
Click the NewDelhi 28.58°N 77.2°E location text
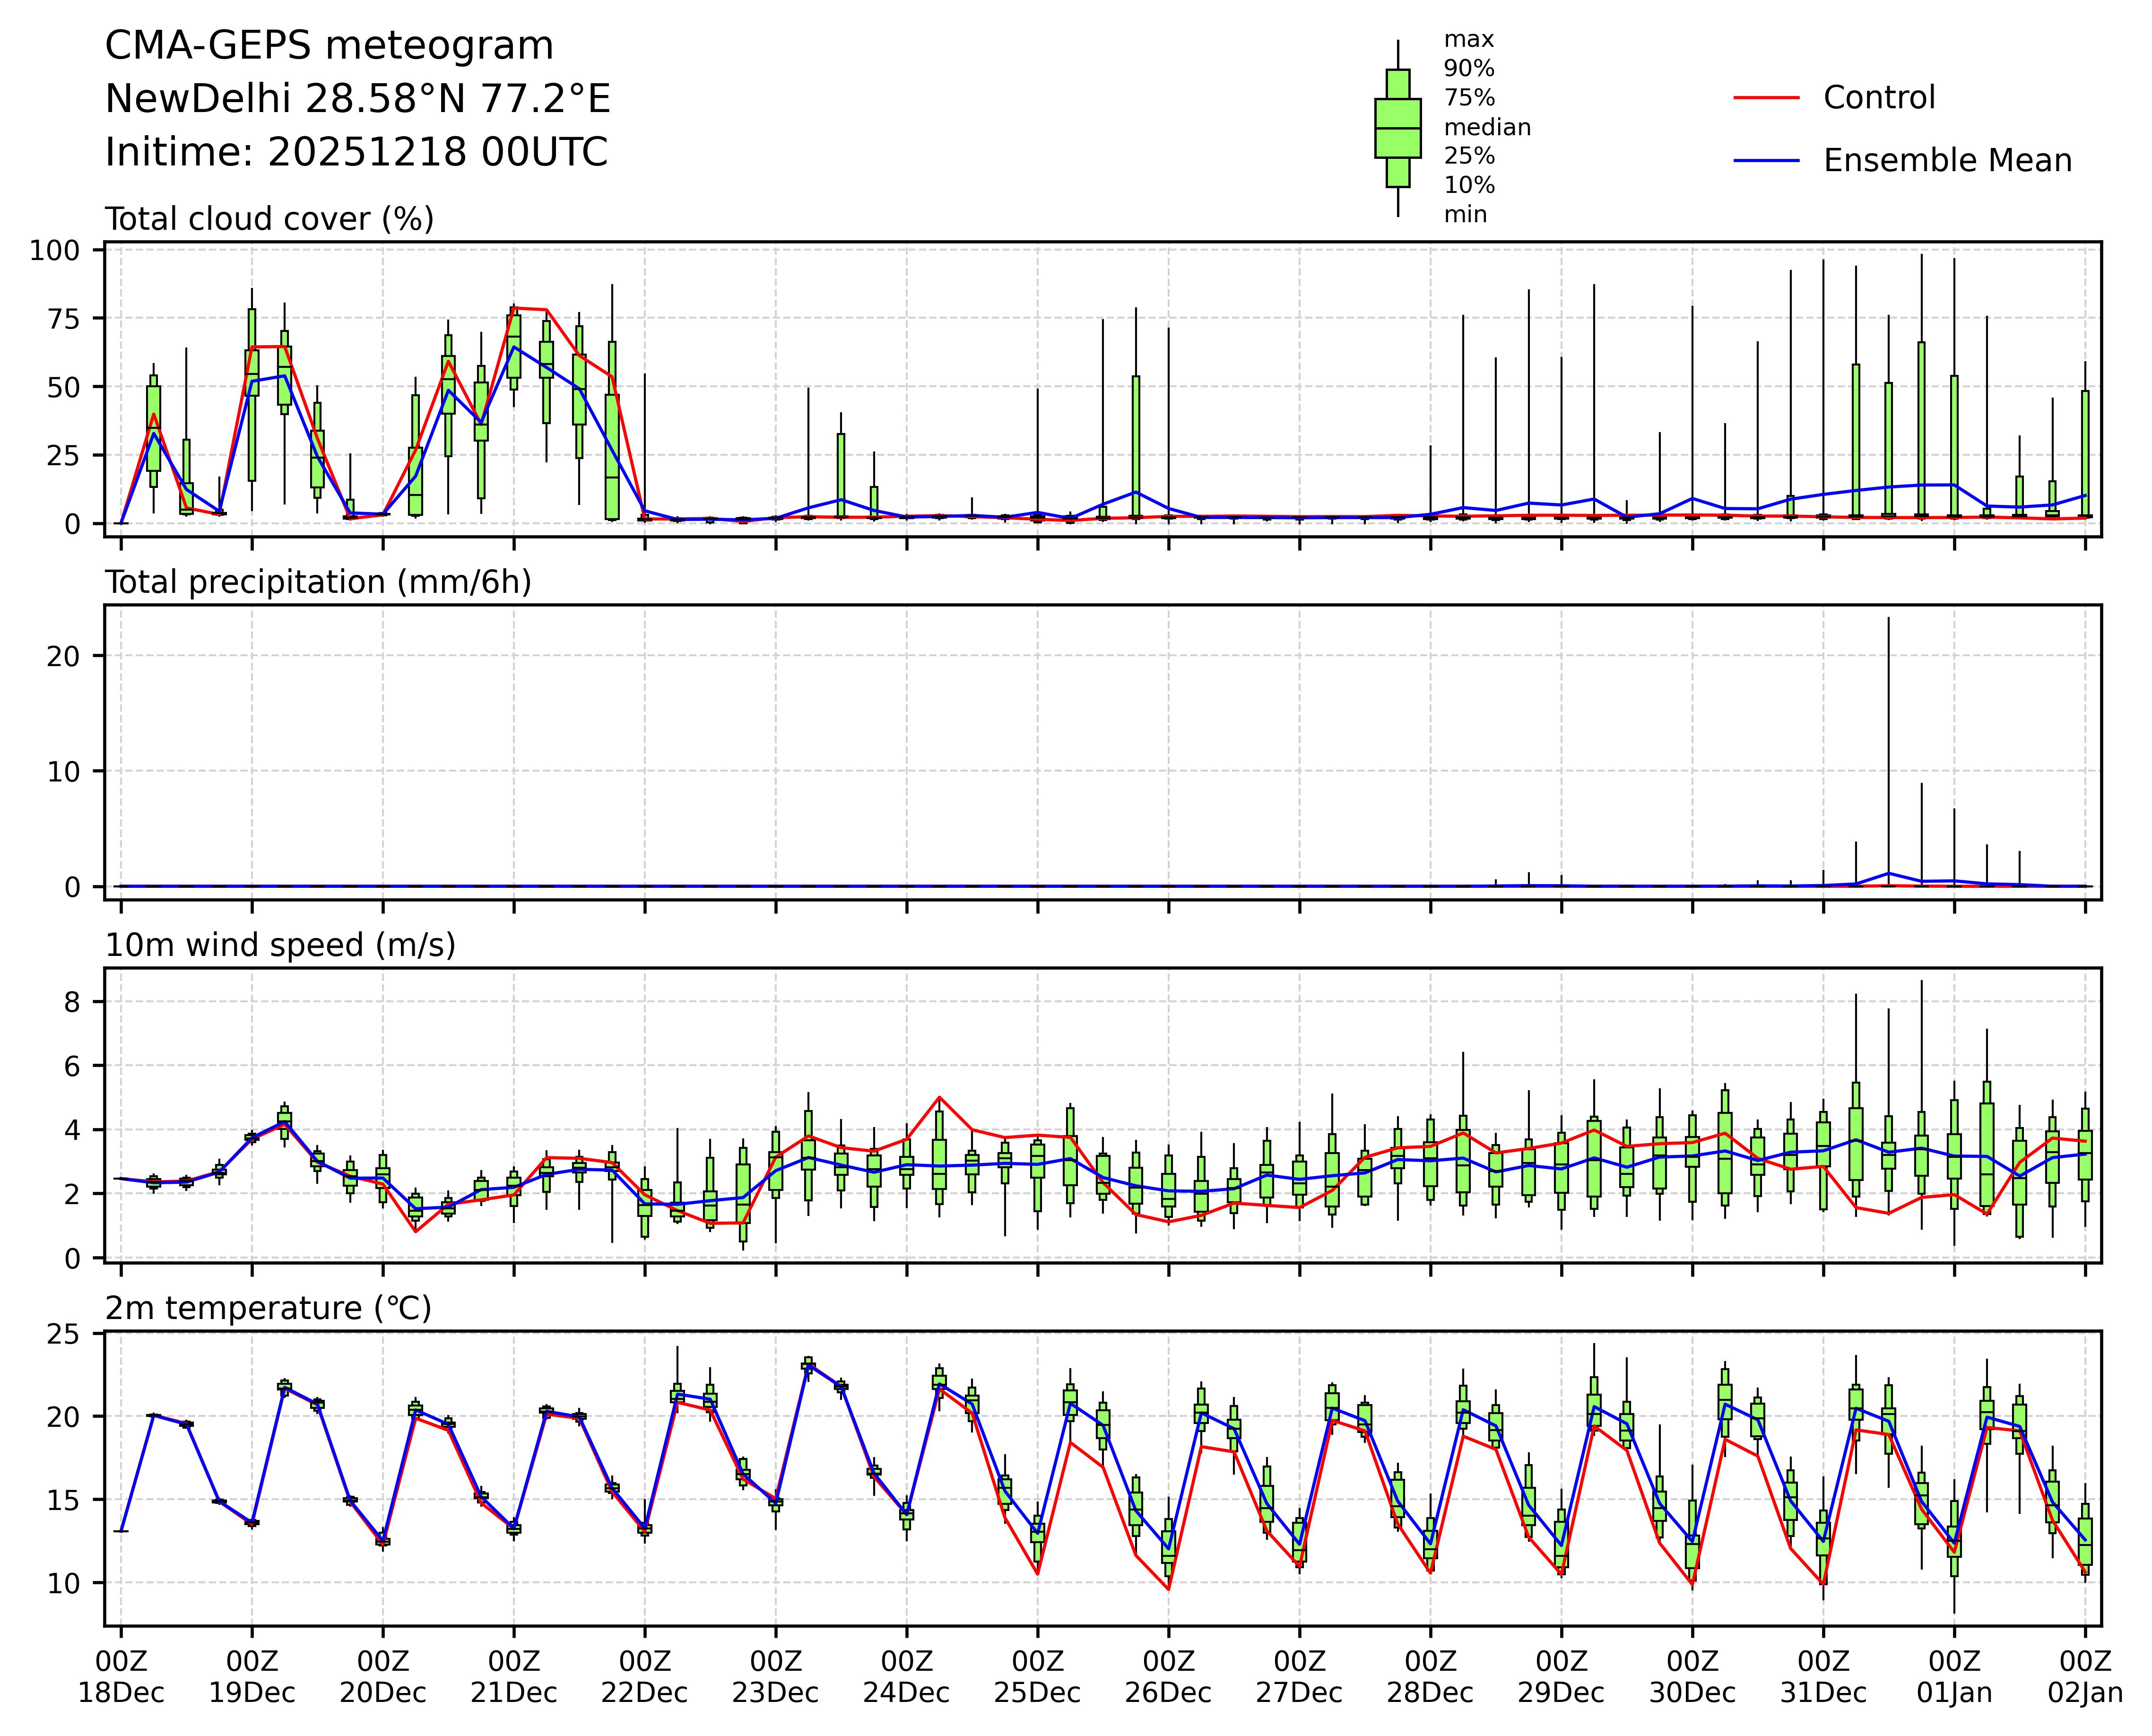tap(357, 99)
